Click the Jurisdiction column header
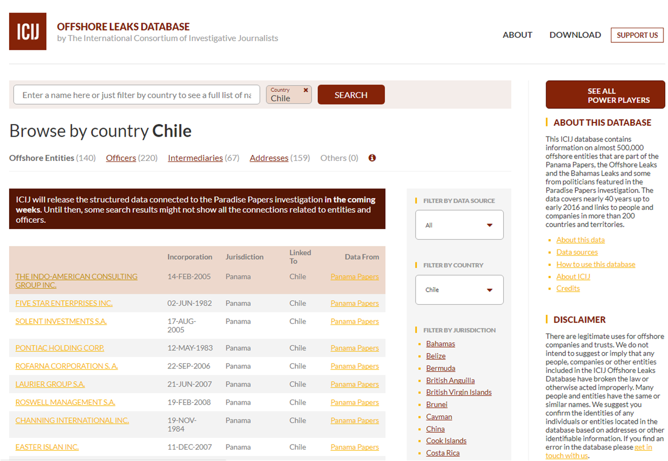The height and width of the screenshot is (461, 668). point(245,257)
